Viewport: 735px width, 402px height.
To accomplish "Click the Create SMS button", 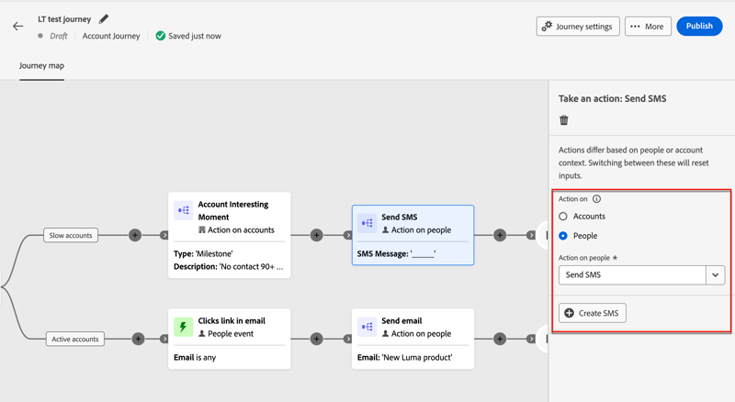I will [x=593, y=313].
